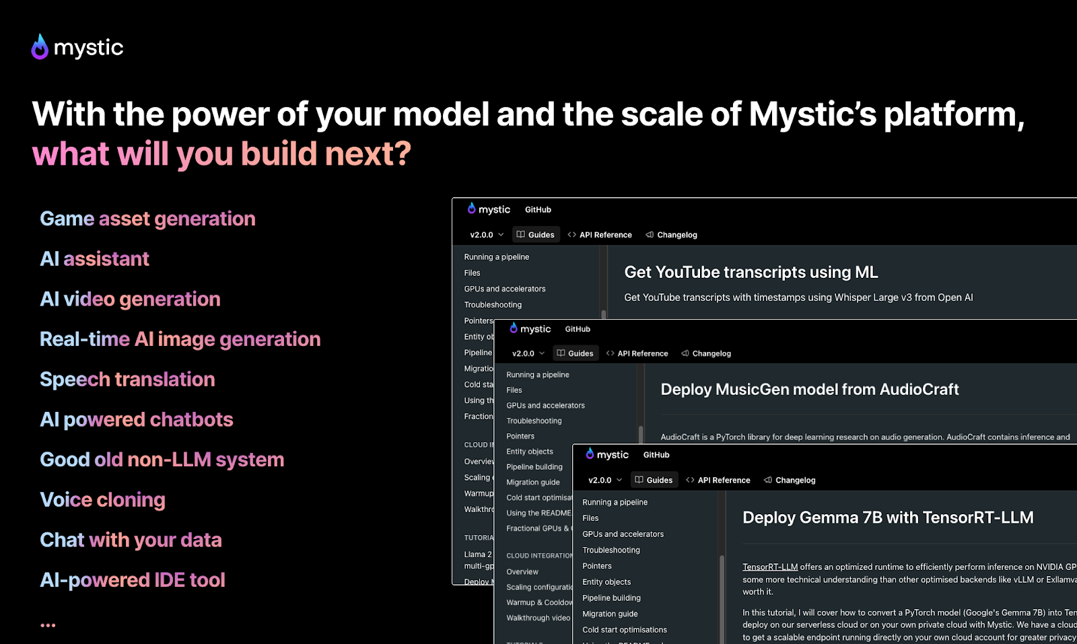
Task: Open Migration guide in Gemma 7B window sidebar
Action: (610, 614)
